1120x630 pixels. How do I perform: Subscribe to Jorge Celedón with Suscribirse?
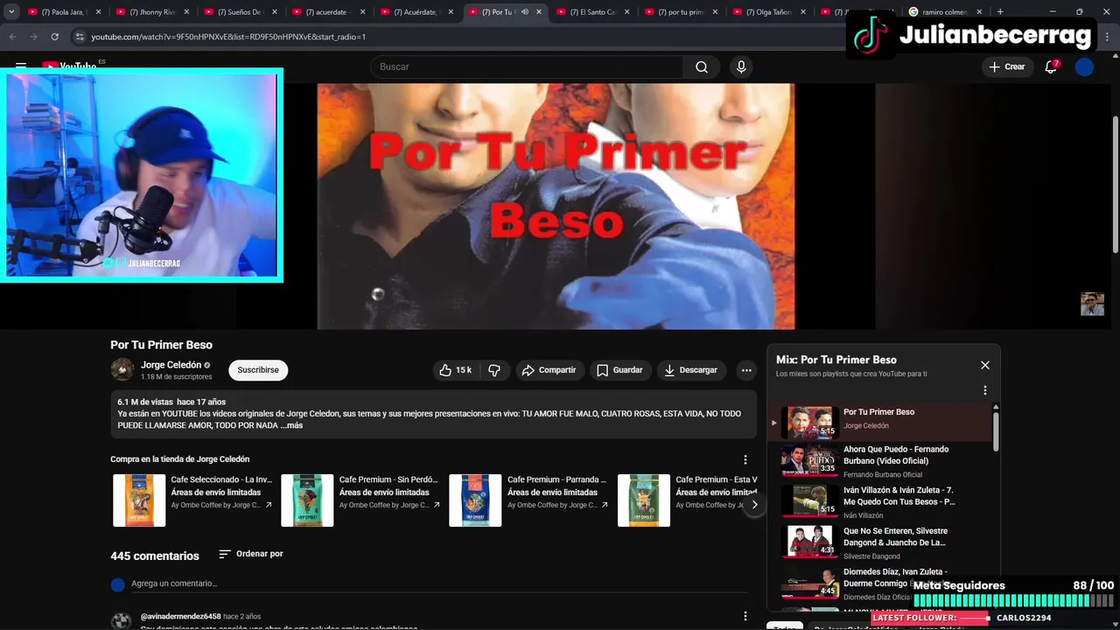point(258,370)
